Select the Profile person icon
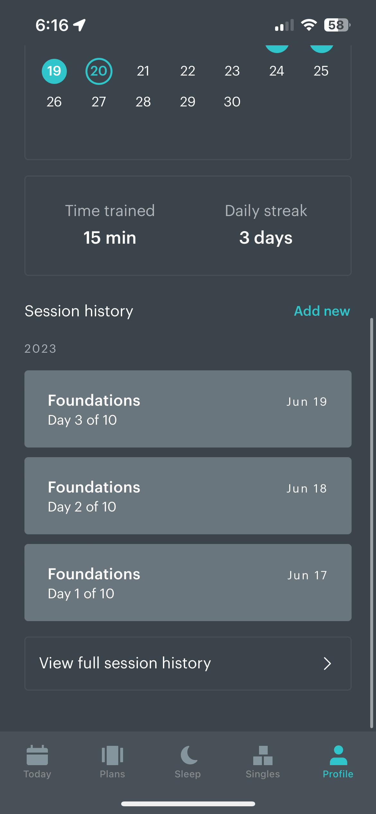This screenshot has width=376, height=814. (x=338, y=755)
